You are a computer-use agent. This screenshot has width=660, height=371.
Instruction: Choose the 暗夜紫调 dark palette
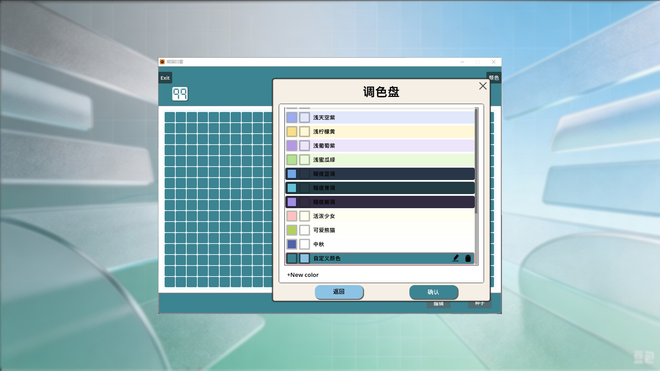point(380,202)
